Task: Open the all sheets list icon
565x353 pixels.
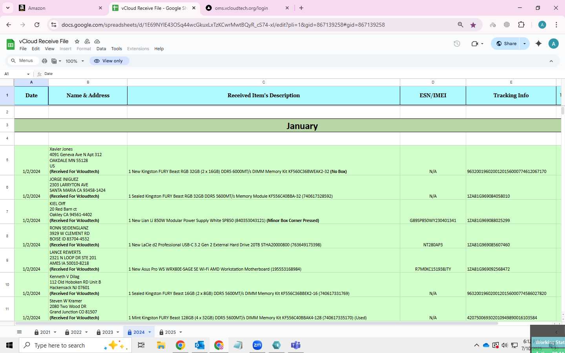Action: click(x=19, y=332)
